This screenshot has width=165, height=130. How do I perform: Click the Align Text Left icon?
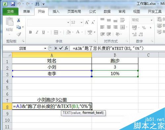pos(102,27)
